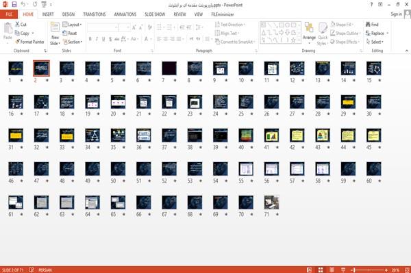Viewport: 411px width, 273px height.
Task: Open the Layout dropdown
Action: [72, 25]
